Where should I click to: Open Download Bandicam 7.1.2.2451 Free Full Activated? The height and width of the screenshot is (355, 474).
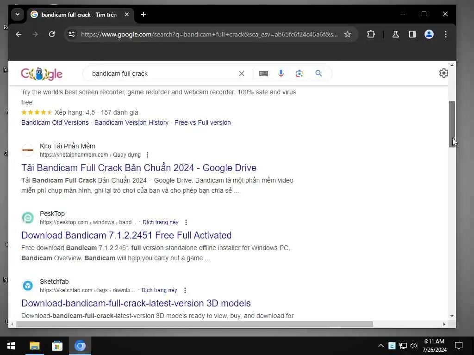tap(126, 235)
